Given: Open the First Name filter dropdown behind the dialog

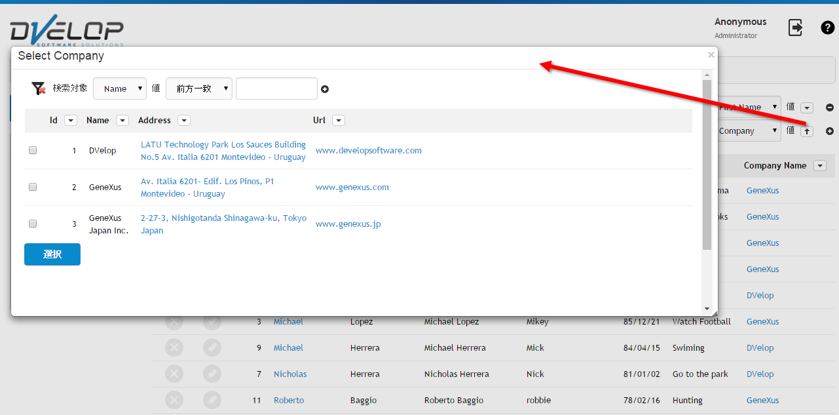Looking at the screenshot, I should tap(749, 107).
